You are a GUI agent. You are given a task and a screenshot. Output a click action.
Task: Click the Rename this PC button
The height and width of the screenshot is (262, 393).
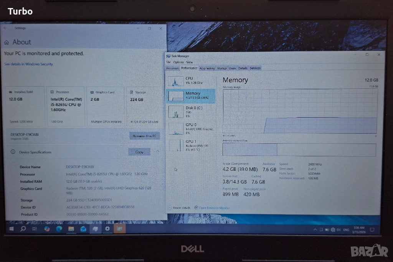[x=144, y=136]
